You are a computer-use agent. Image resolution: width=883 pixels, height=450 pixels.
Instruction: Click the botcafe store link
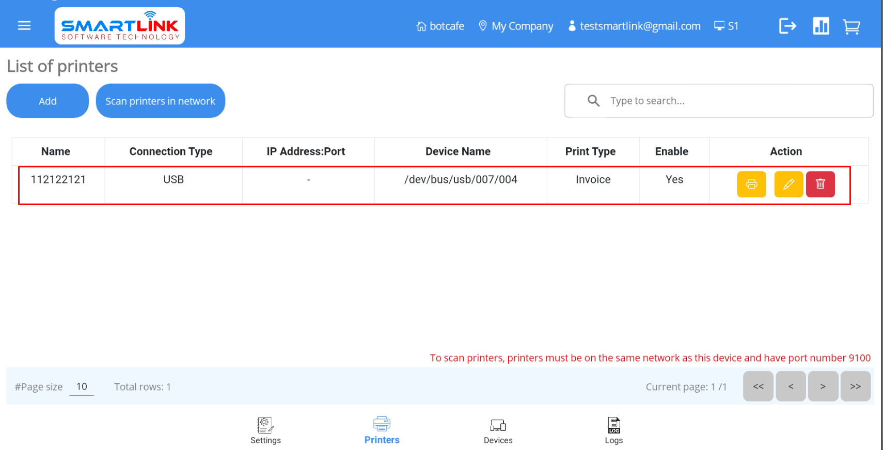tap(440, 26)
